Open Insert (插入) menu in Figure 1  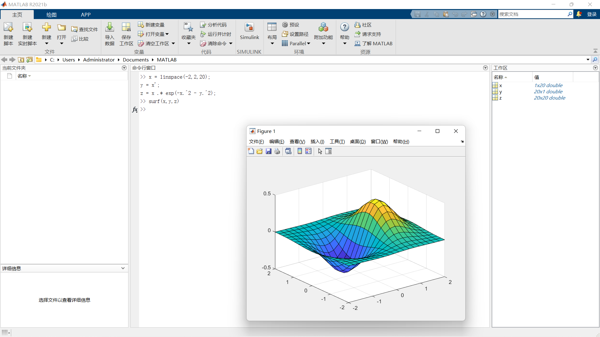coord(317,142)
